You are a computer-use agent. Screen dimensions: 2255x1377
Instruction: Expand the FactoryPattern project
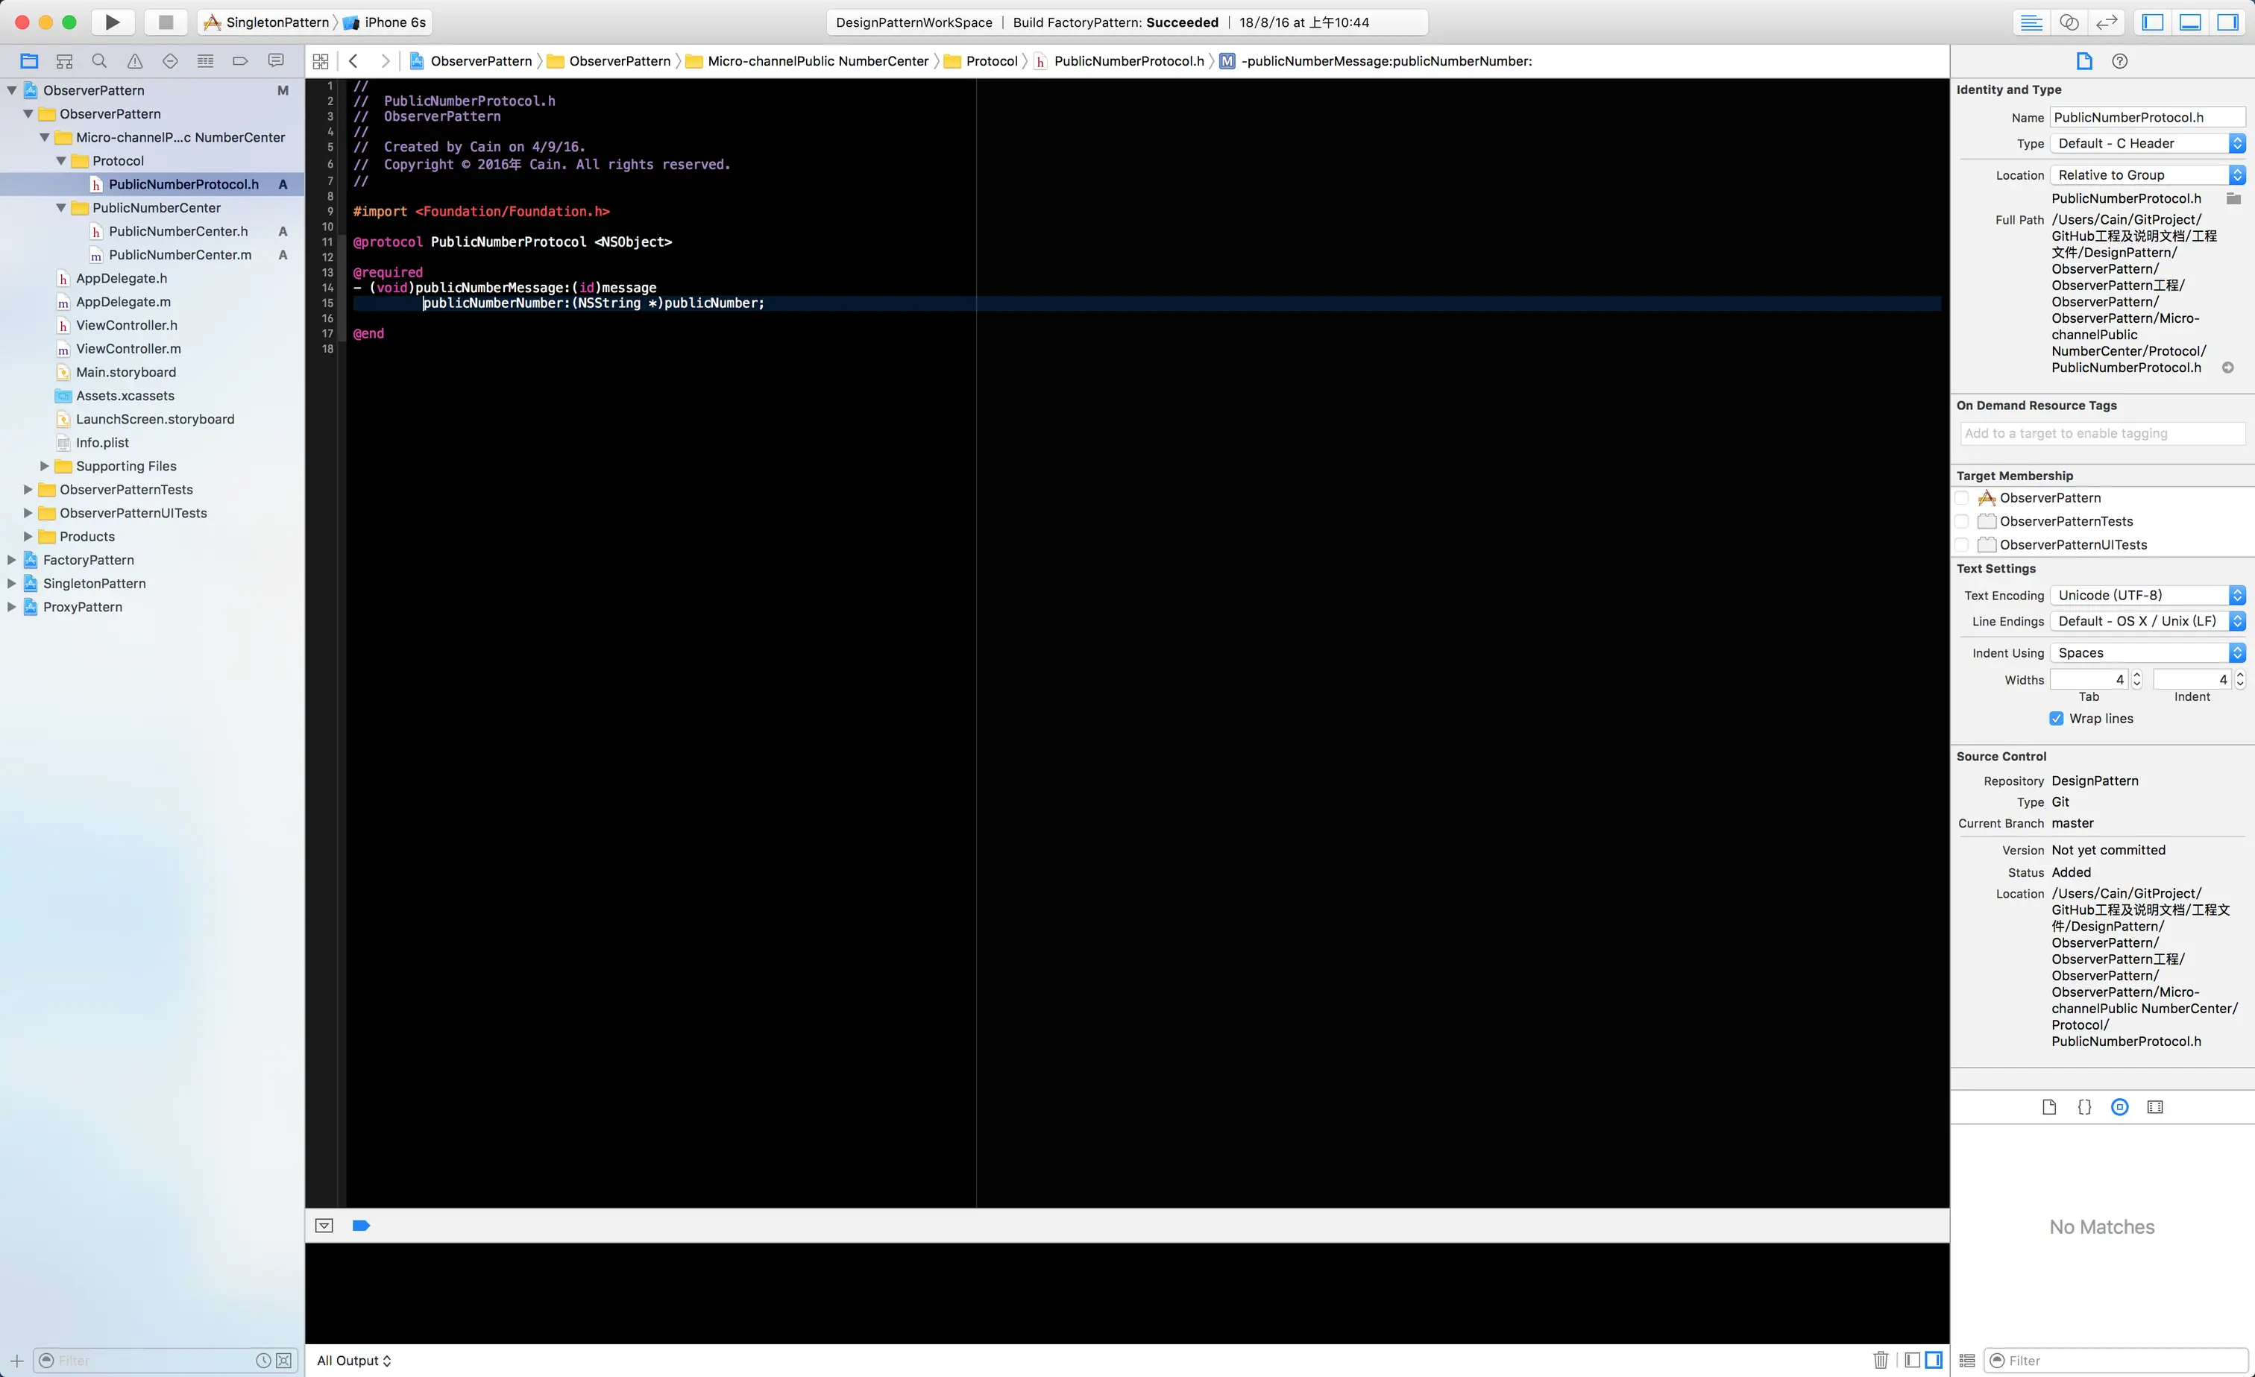pos(12,560)
